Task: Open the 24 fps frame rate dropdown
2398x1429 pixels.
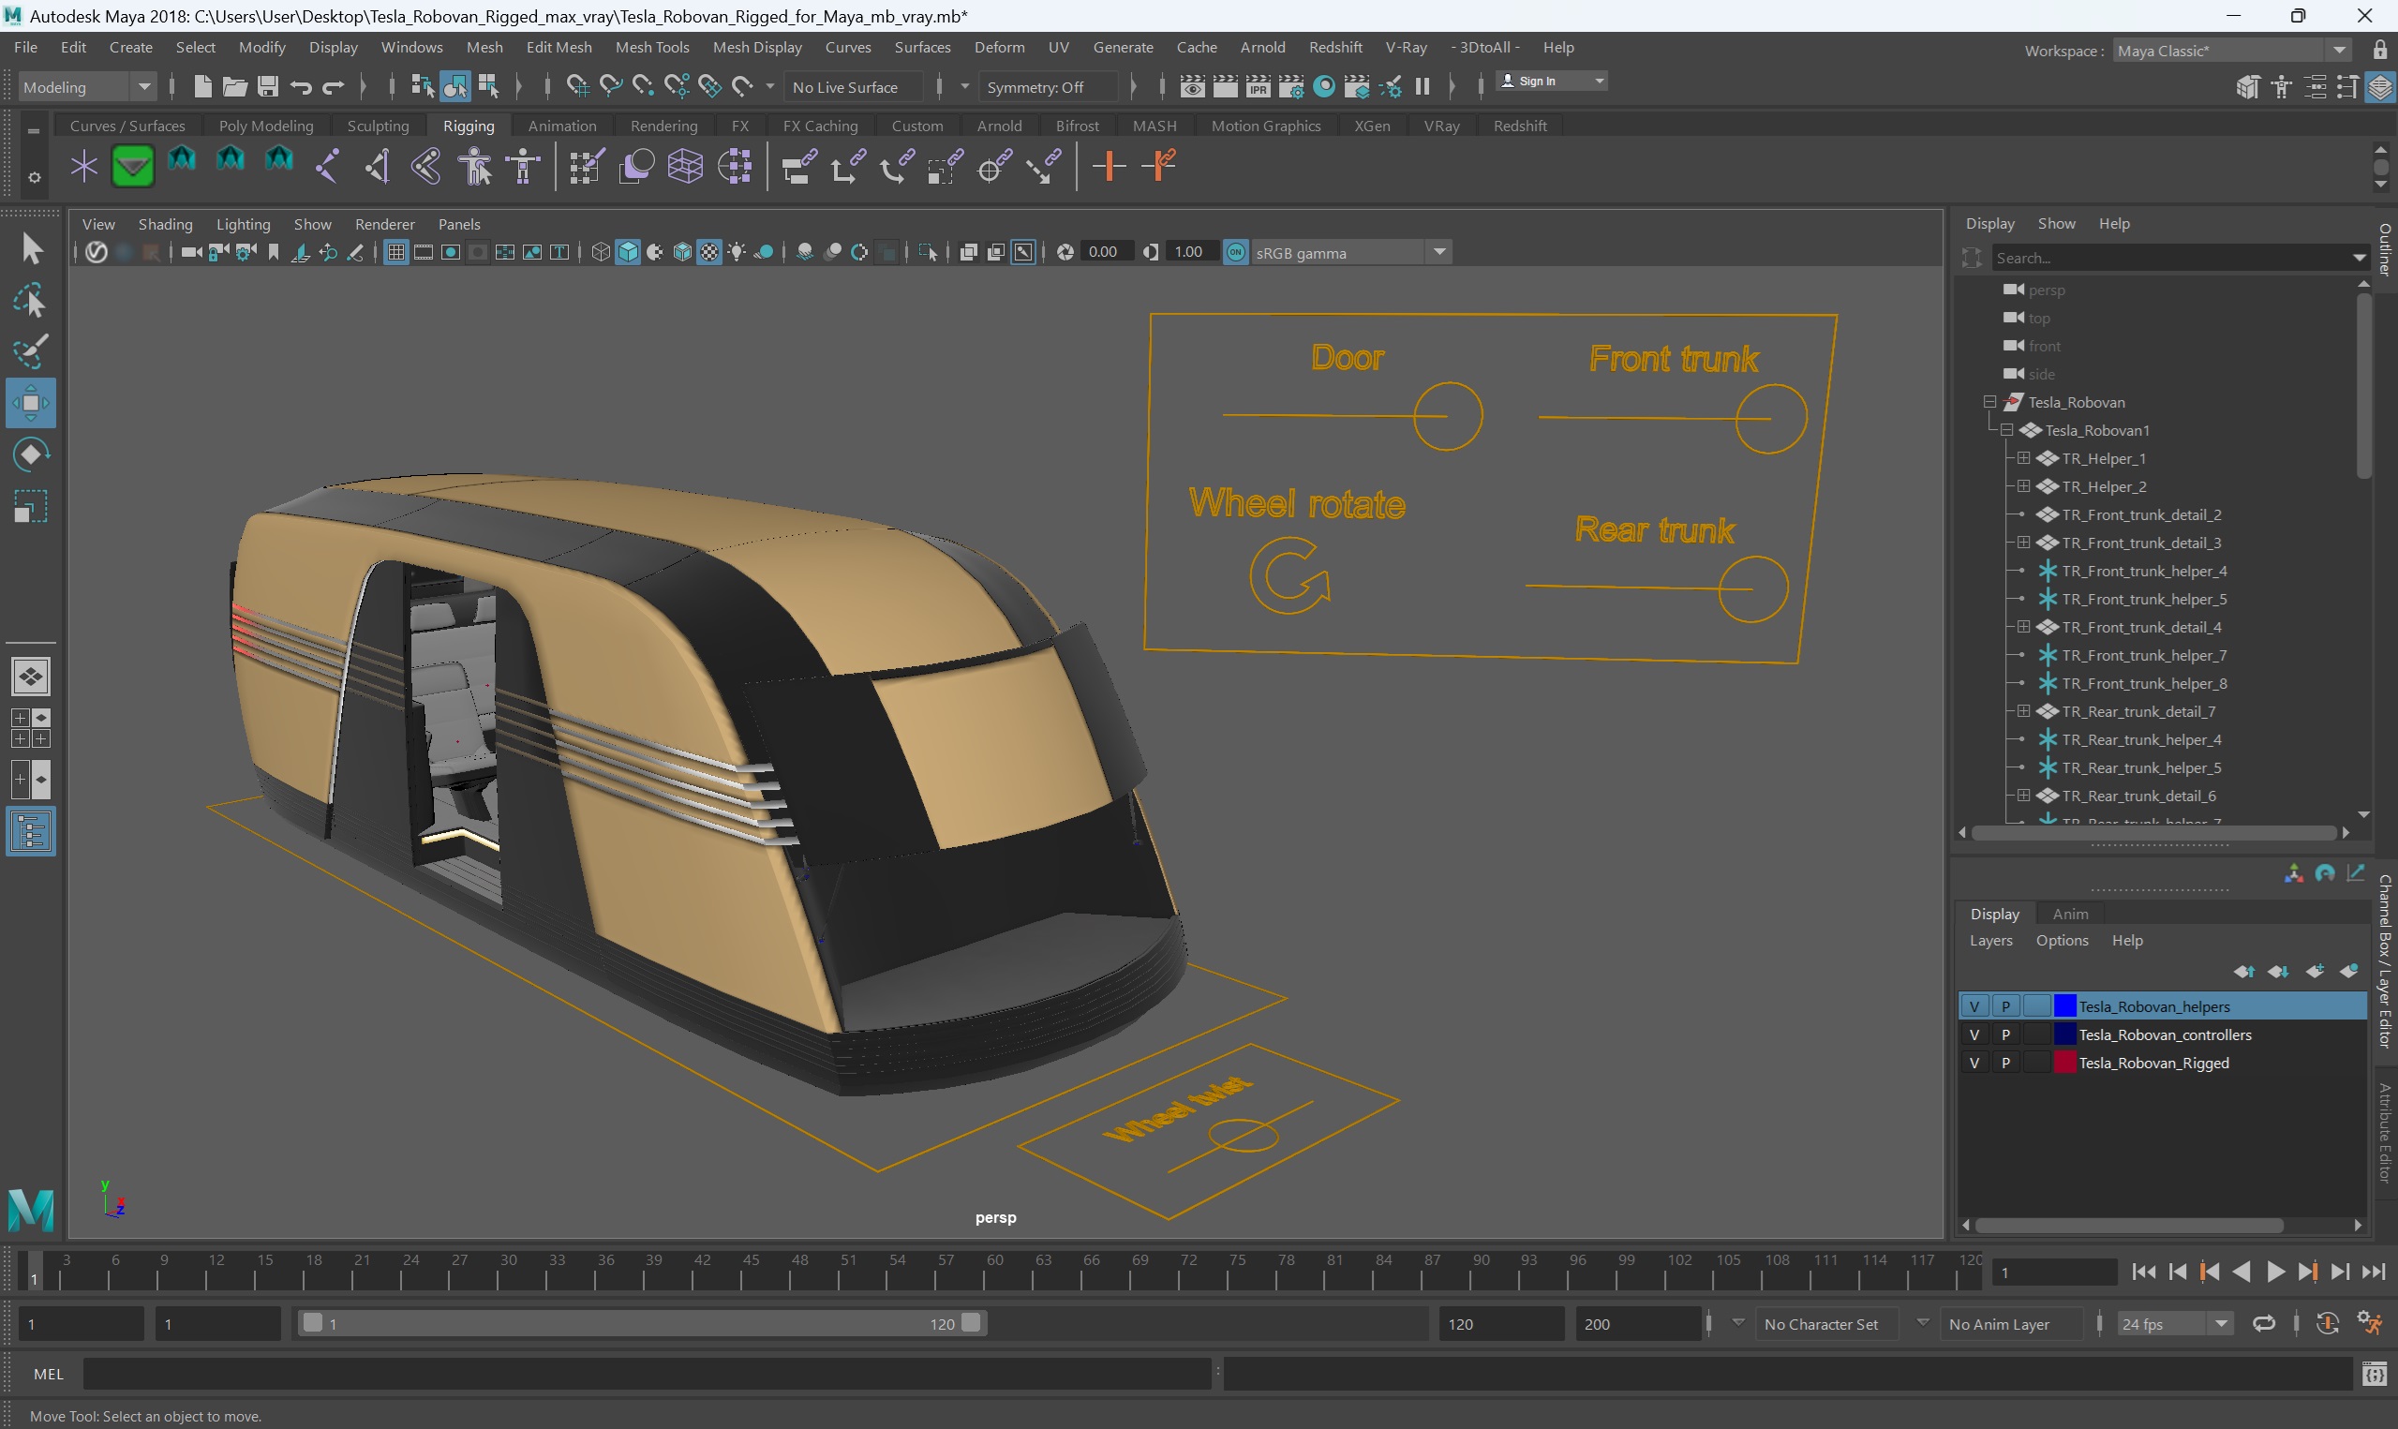Action: (x=2174, y=1324)
